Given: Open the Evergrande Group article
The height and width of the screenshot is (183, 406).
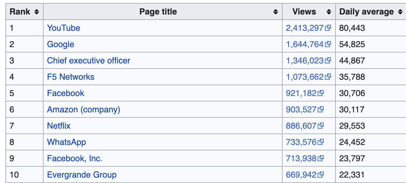Looking at the screenshot, I should (82, 175).
